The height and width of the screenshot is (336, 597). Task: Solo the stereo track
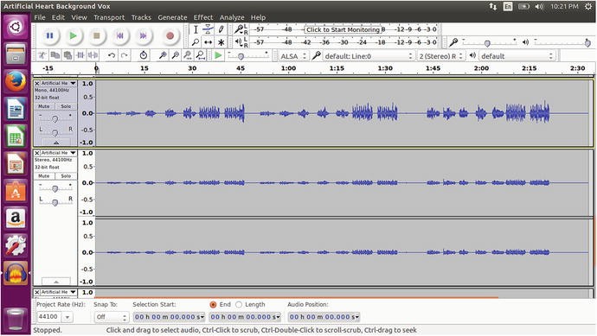66,176
